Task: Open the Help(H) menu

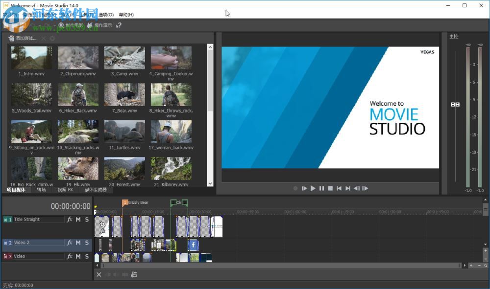Action: (x=126, y=15)
